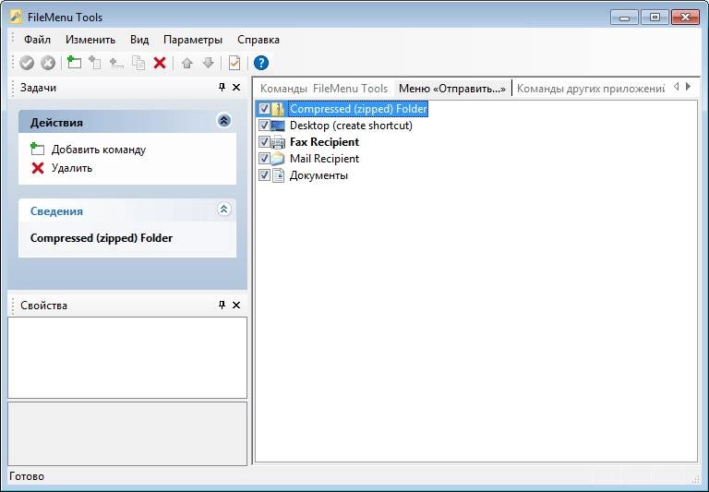
Task: Click the Документы document icon
Action: [278, 175]
